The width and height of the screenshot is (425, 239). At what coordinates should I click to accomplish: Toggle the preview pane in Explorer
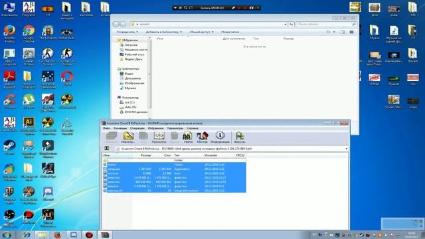tap(343, 32)
